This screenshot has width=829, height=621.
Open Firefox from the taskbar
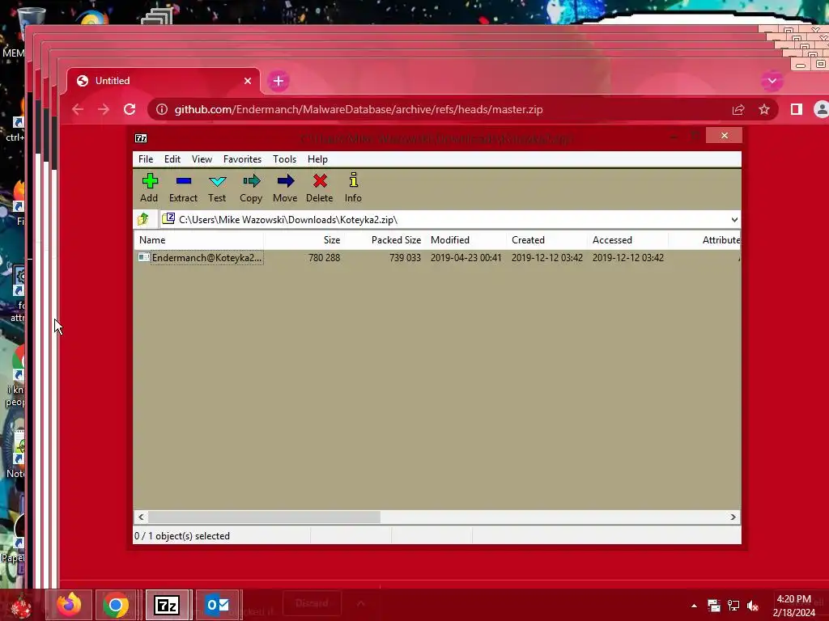(x=69, y=605)
